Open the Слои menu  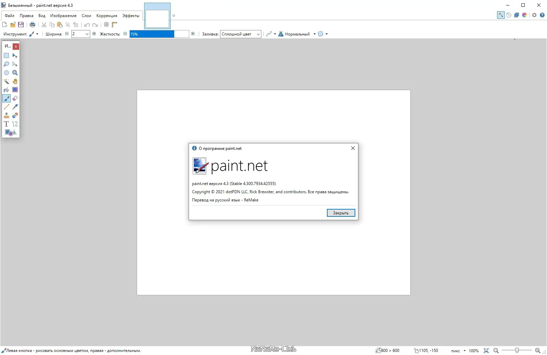pyautogui.click(x=86, y=16)
